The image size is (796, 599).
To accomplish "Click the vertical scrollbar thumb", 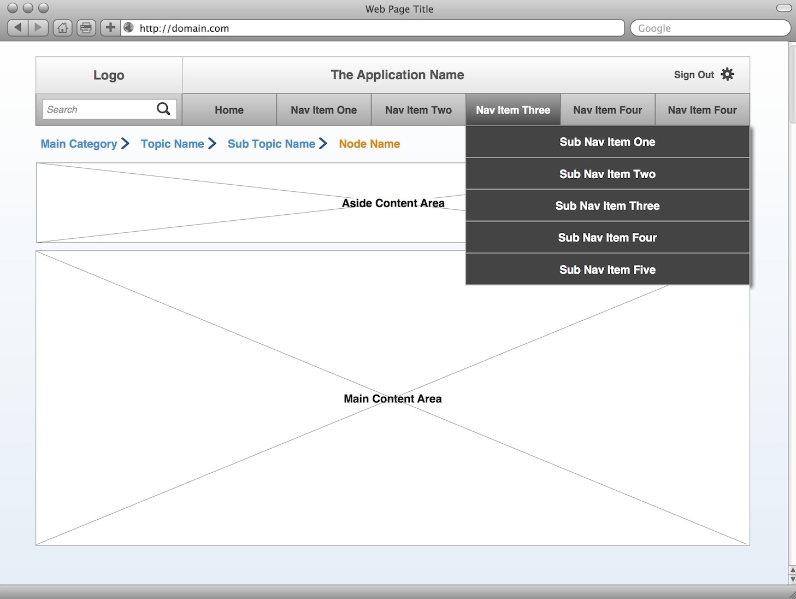I will point(792,83).
